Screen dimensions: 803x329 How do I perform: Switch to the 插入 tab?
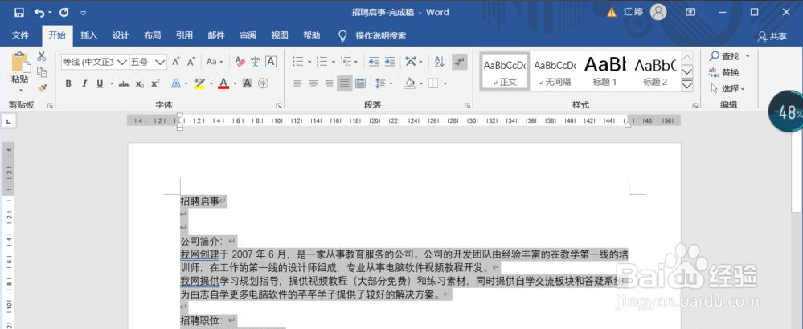(88, 35)
